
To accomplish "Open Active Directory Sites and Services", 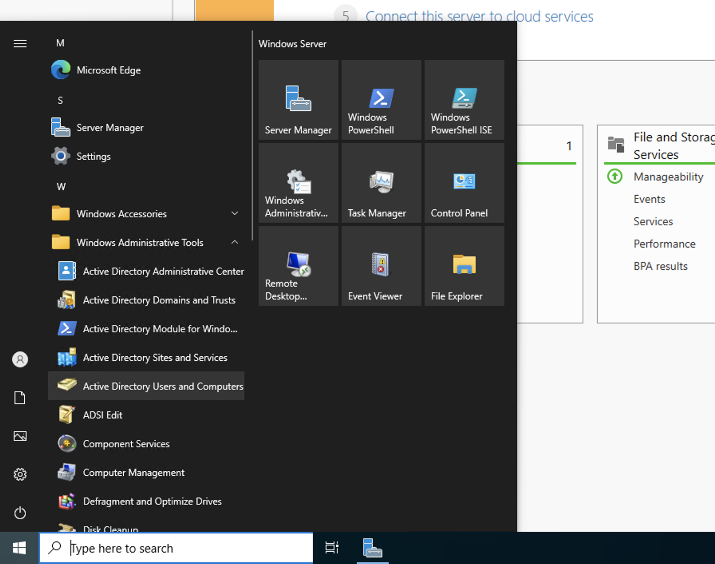I will point(146,358).
